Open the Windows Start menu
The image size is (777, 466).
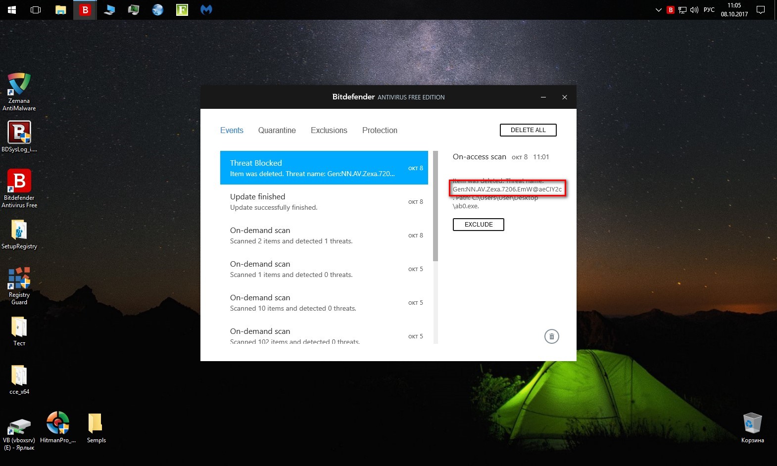tap(12, 10)
